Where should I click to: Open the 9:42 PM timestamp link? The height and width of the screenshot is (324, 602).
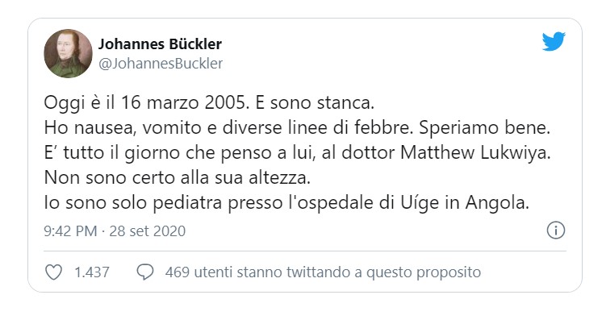pyautogui.click(x=70, y=231)
